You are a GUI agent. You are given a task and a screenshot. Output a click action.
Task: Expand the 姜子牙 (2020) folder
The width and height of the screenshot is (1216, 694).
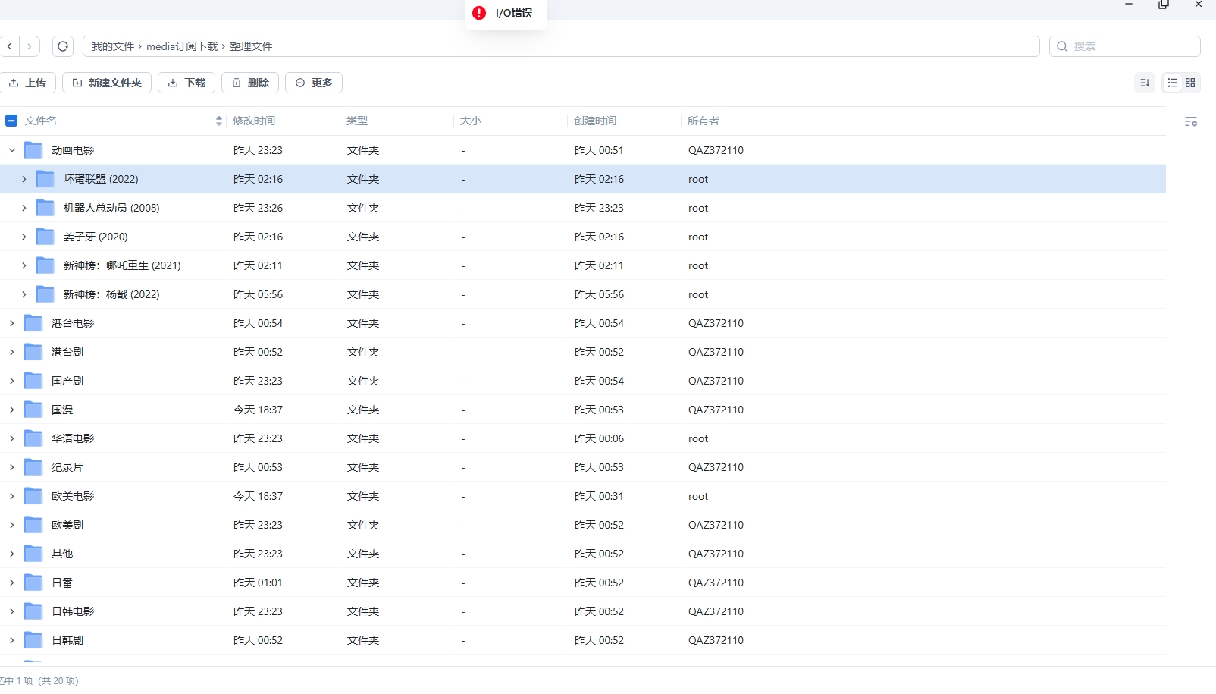tap(24, 237)
